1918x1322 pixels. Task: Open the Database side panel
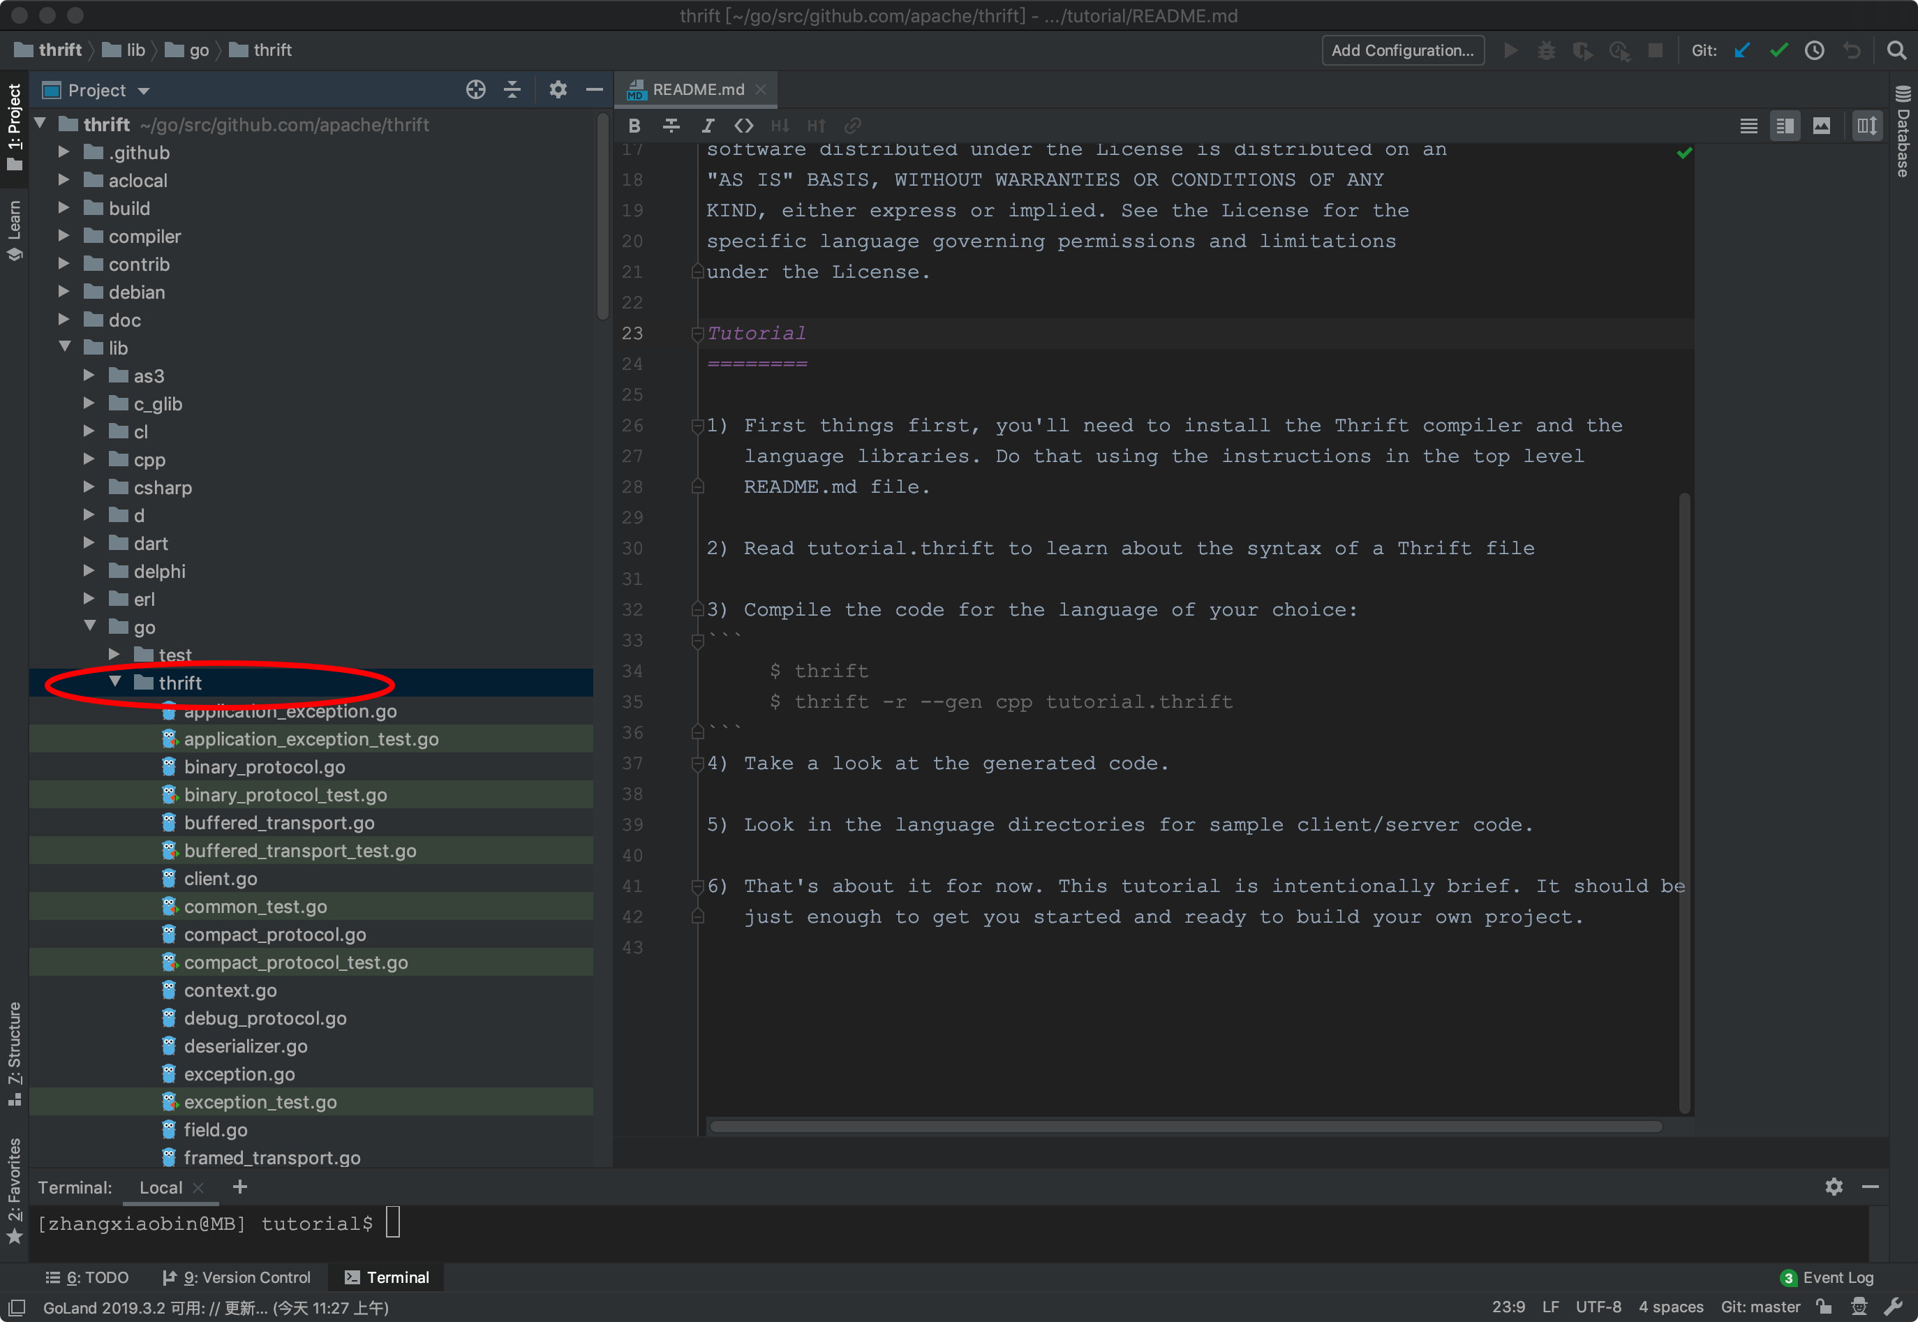(1902, 131)
